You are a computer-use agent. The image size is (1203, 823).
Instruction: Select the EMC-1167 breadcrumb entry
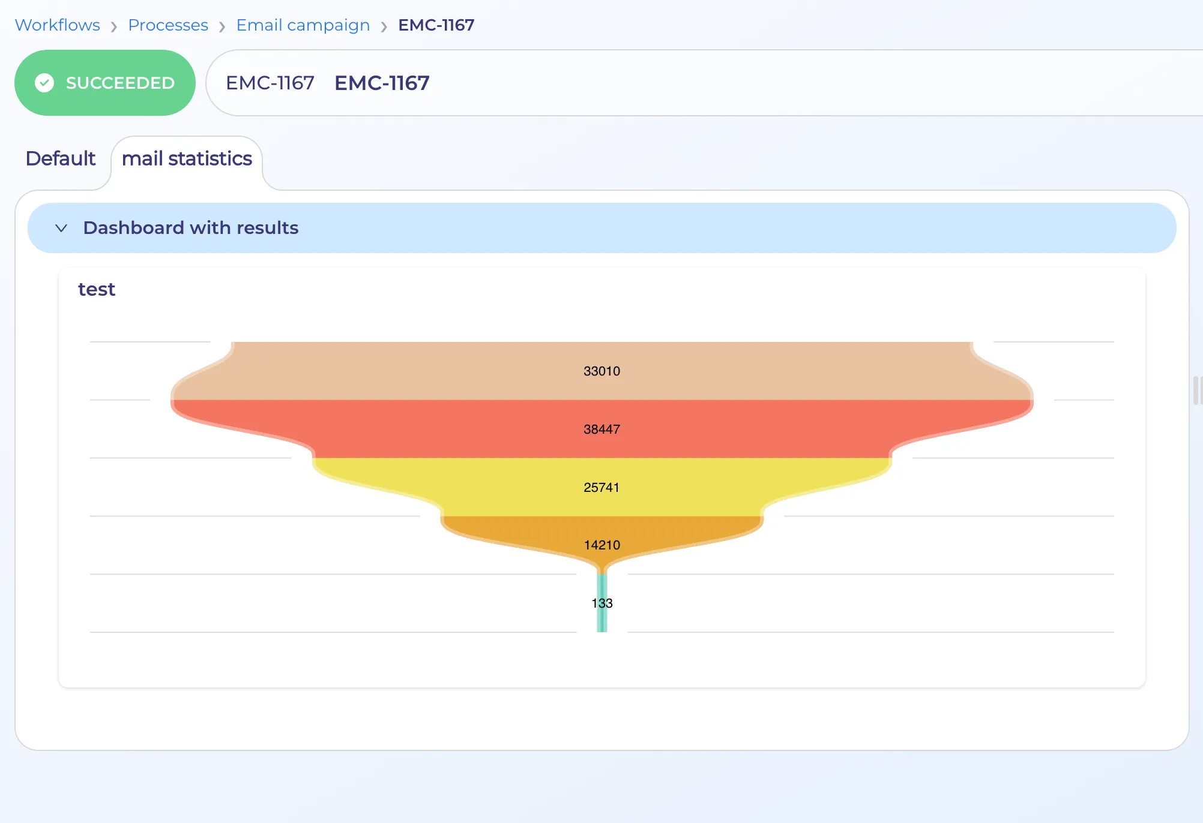436,25
